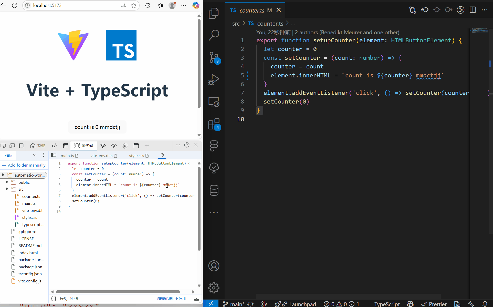Click the VS Code editor minimap
The height and width of the screenshot is (307, 493).
coord(479,31)
